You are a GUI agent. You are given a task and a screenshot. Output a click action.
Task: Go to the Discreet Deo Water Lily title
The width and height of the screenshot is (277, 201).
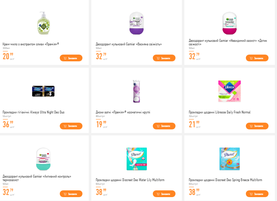130,180
